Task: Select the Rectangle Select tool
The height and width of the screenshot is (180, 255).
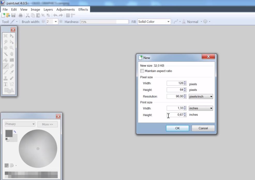Action: [5, 36]
